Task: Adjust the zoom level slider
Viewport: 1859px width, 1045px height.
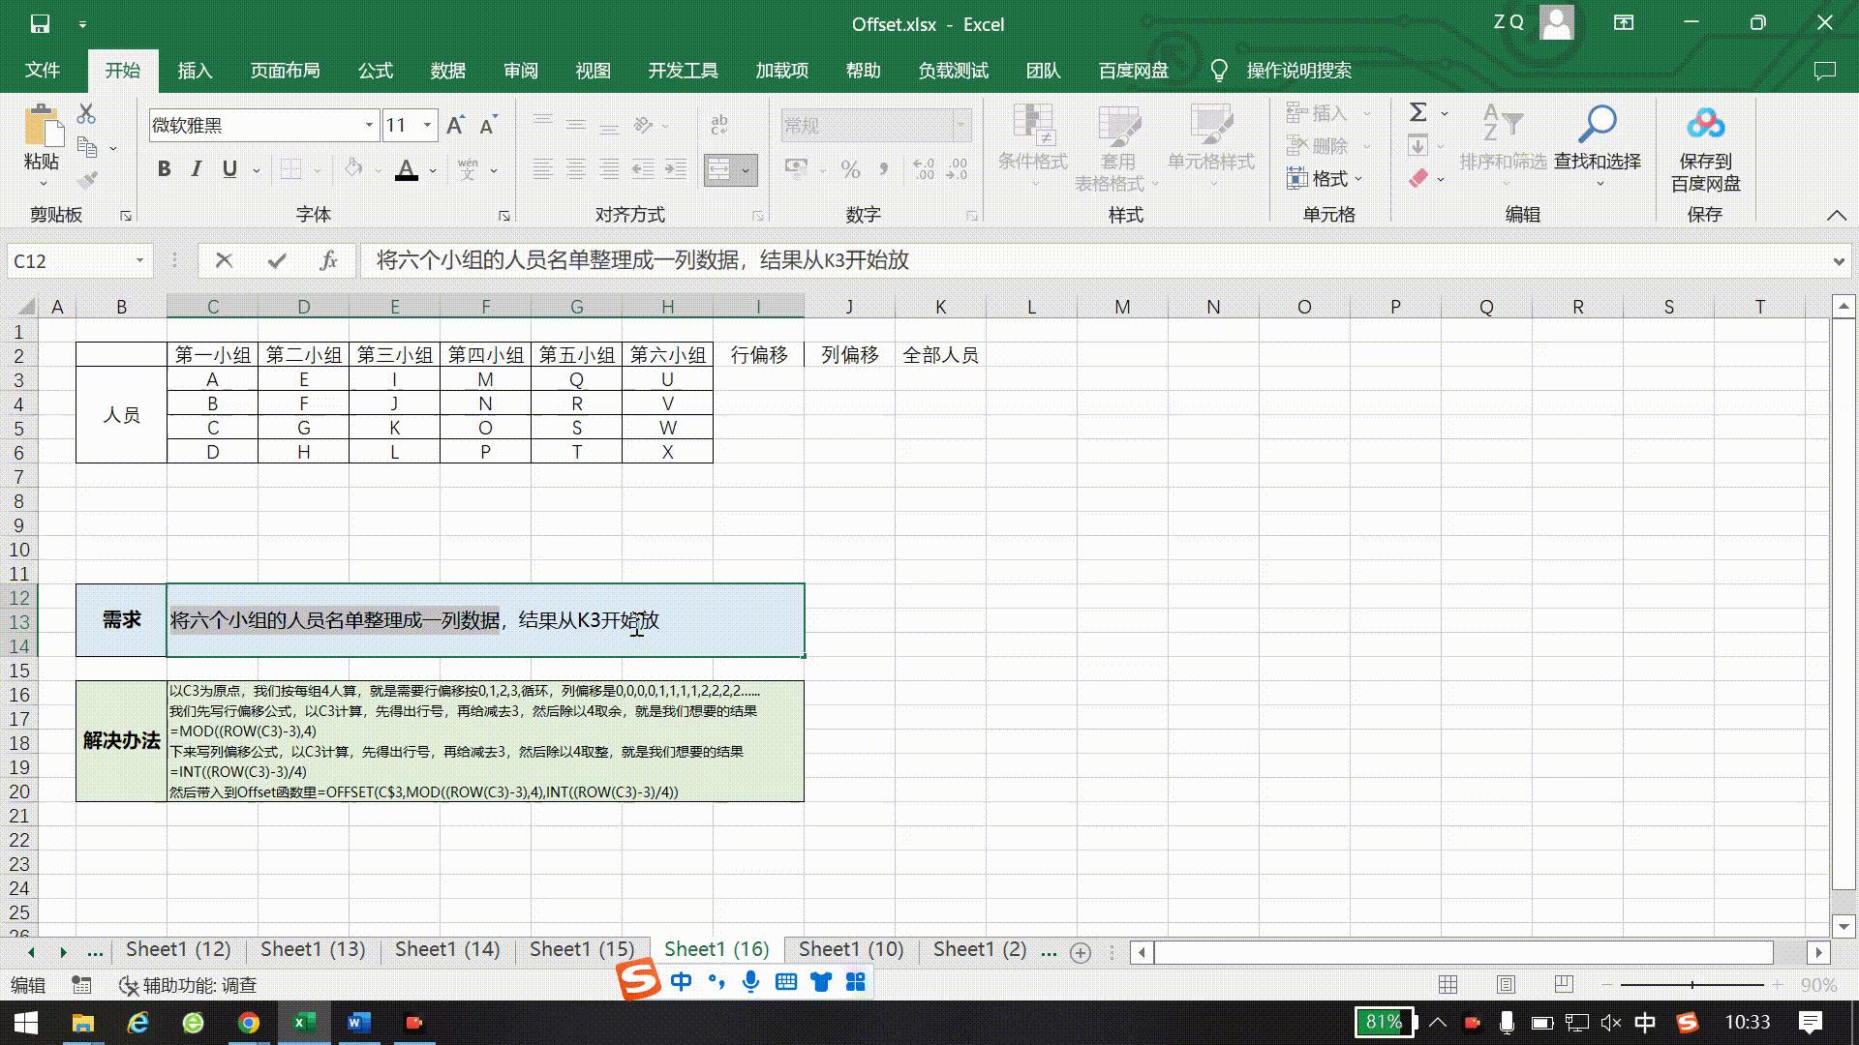Action: click(x=1694, y=984)
